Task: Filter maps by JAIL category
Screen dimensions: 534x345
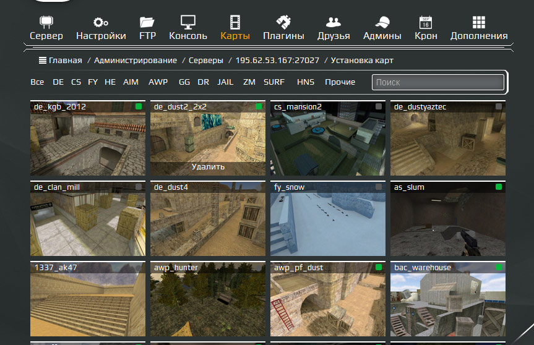Action: click(225, 82)
